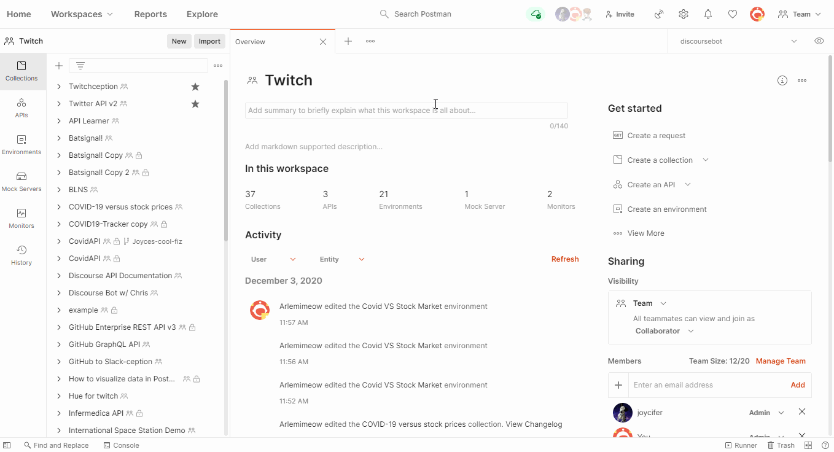View request History in the sidebar

point(21,255)
